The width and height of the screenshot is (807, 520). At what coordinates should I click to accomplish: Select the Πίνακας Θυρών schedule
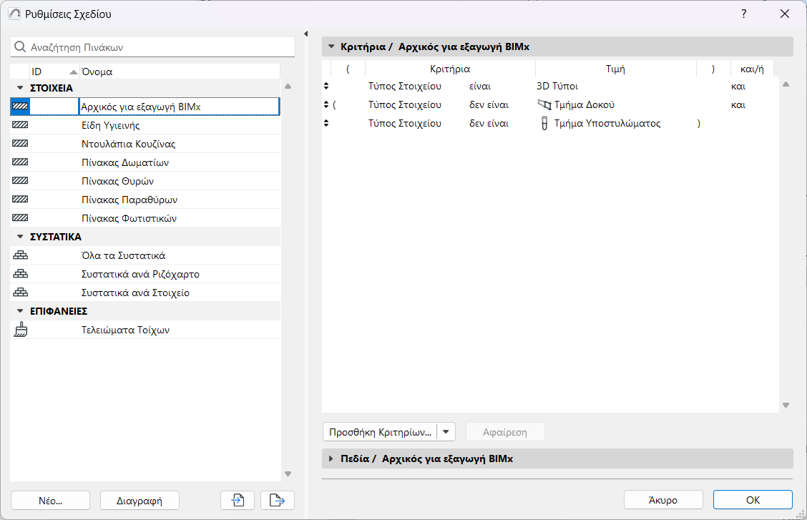click(145, 180)
